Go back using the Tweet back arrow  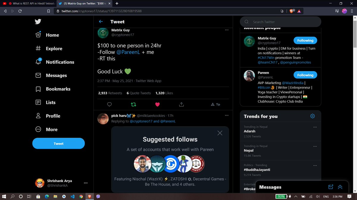click(x=101, y=22)
